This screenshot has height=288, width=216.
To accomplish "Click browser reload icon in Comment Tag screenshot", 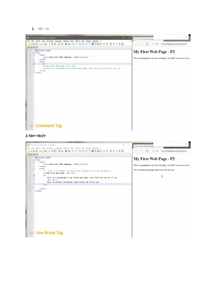I will pyautogui.click(x=147, y=44).
